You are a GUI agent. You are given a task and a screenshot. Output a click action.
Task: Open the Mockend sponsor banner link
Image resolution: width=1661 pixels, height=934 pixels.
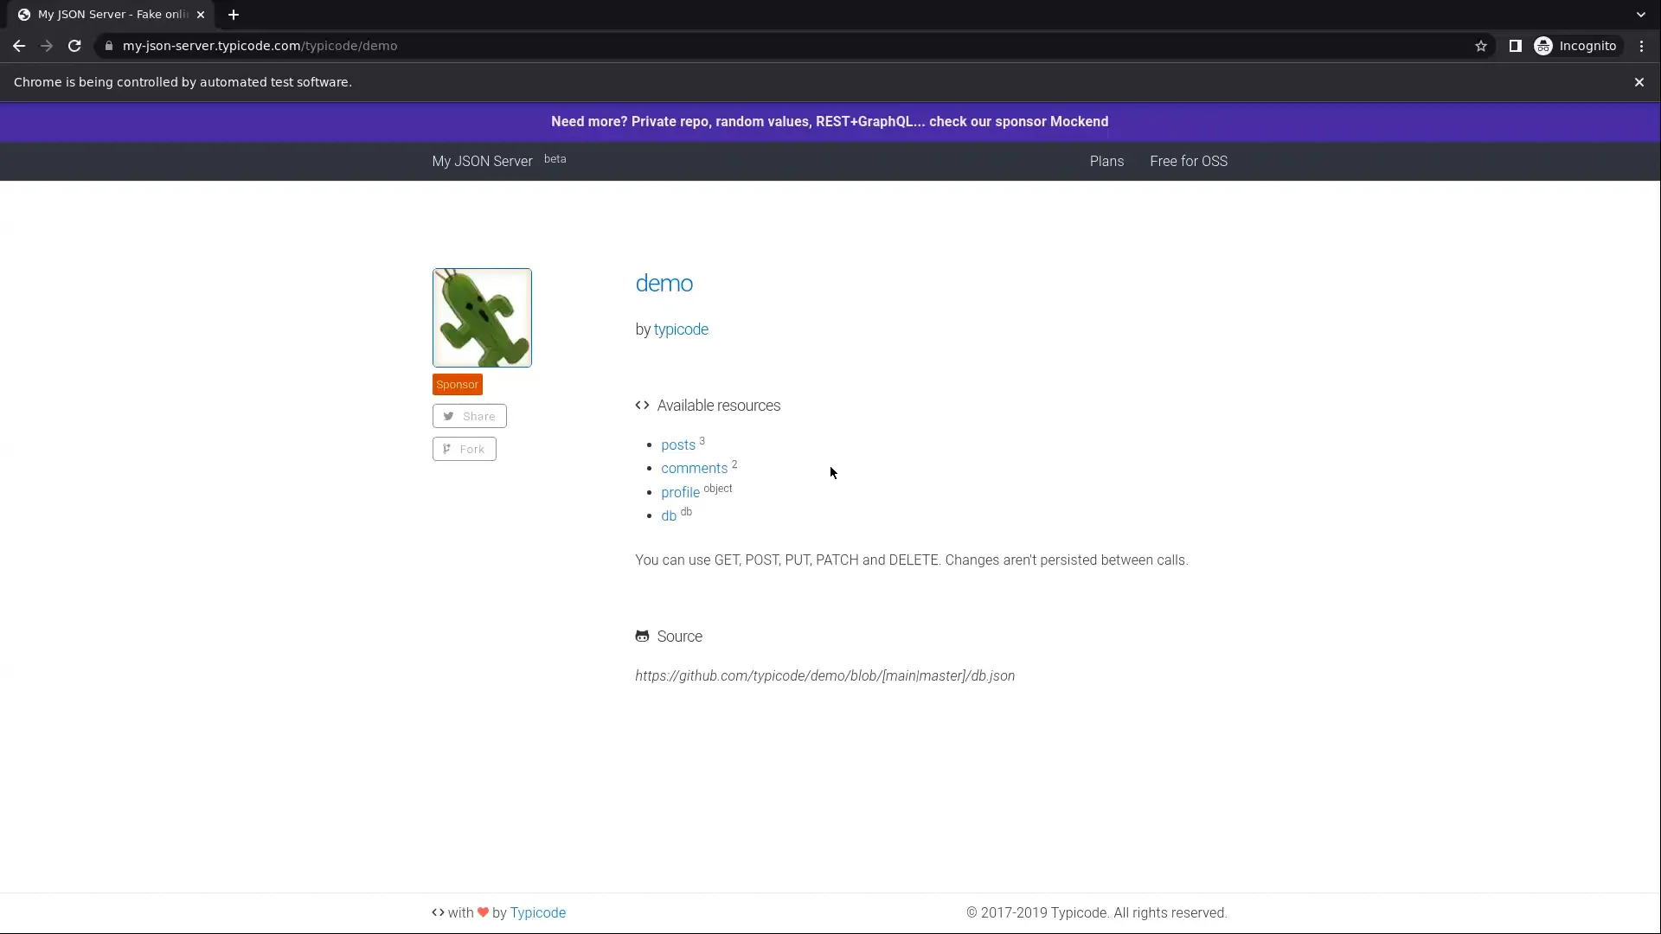830,122
